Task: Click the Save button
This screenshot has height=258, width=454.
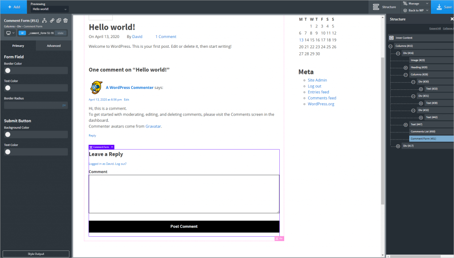Action: (445, 7)
